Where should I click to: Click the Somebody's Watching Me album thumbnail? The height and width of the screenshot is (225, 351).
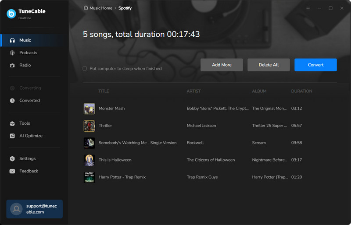pos(90,143)
